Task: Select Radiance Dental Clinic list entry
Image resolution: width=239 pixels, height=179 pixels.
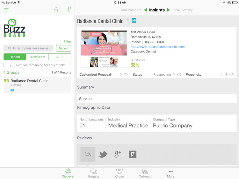Action: coord(37,85)
